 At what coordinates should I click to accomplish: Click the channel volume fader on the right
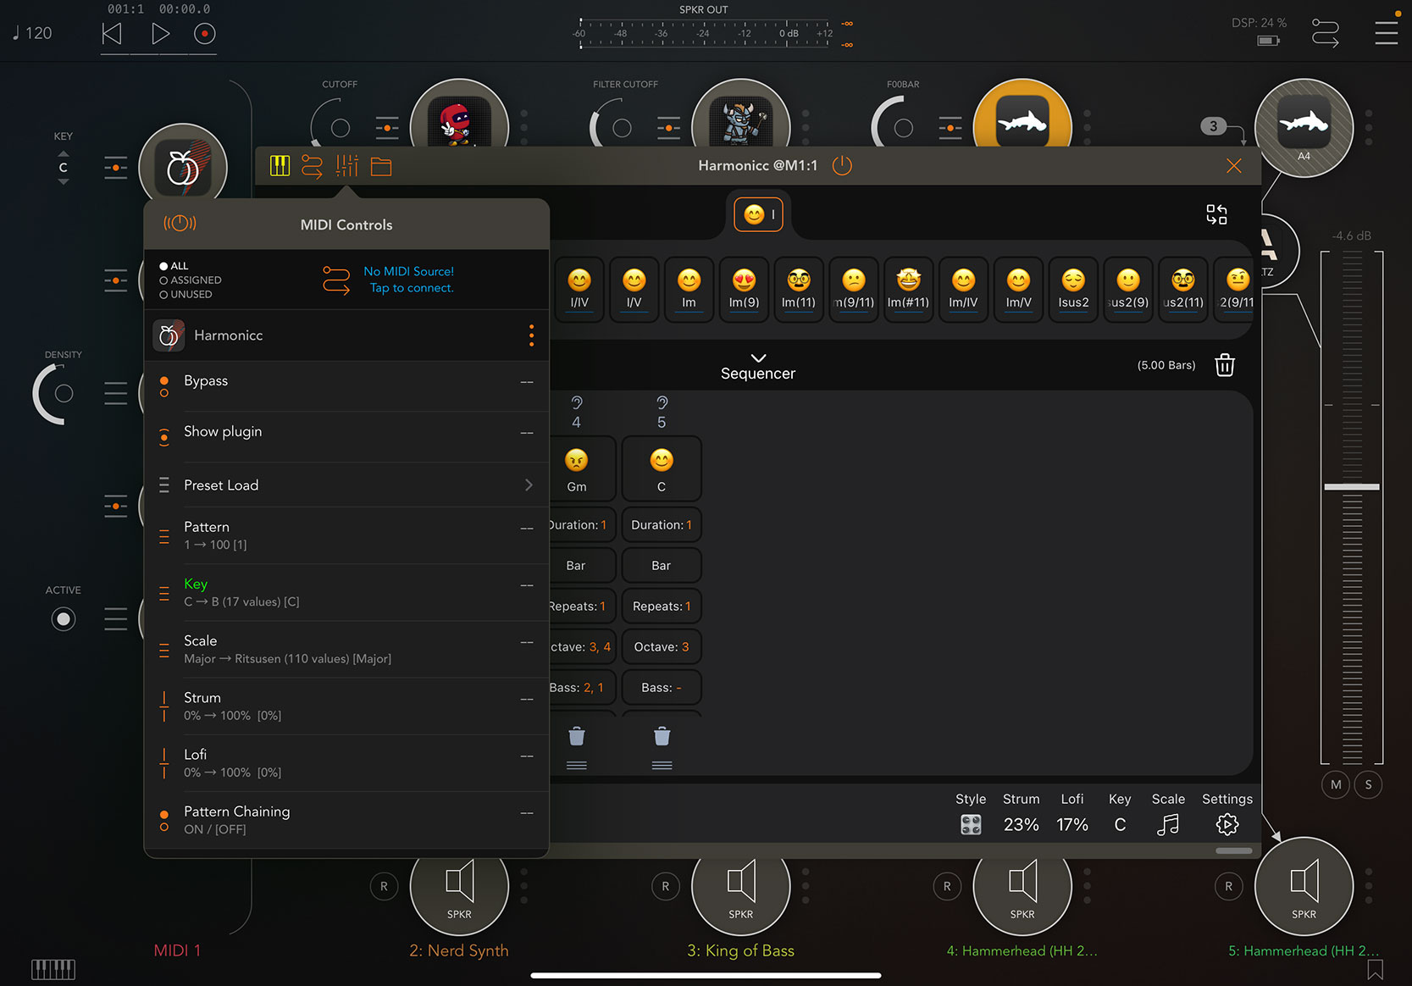coord(1351,485)
